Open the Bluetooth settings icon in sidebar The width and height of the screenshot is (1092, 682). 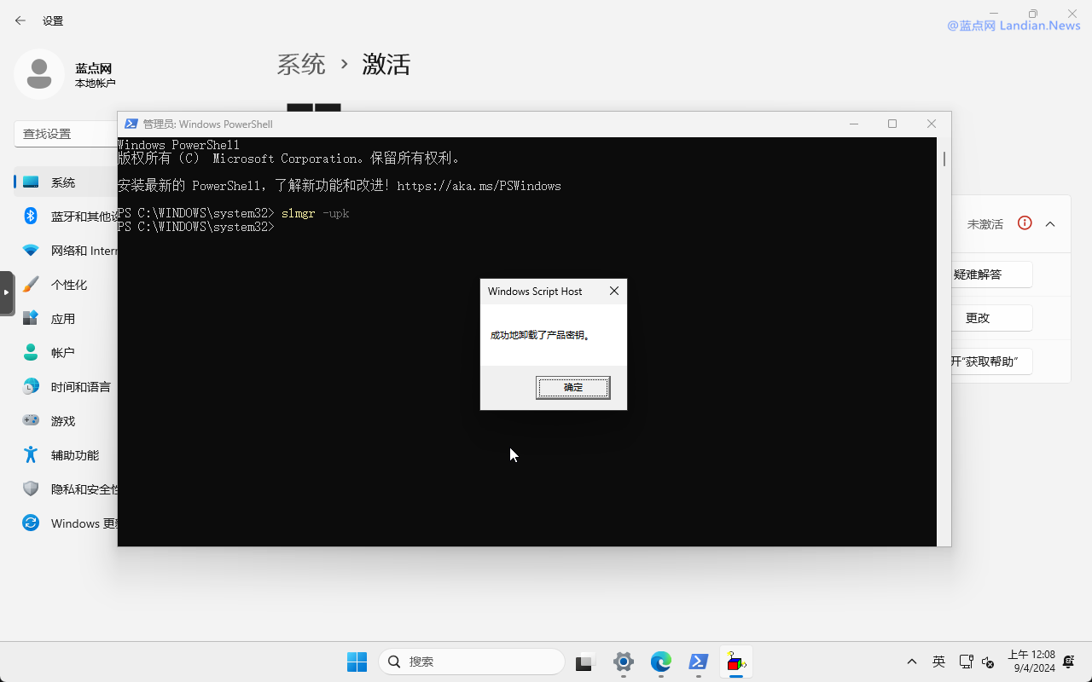[31, 216]
